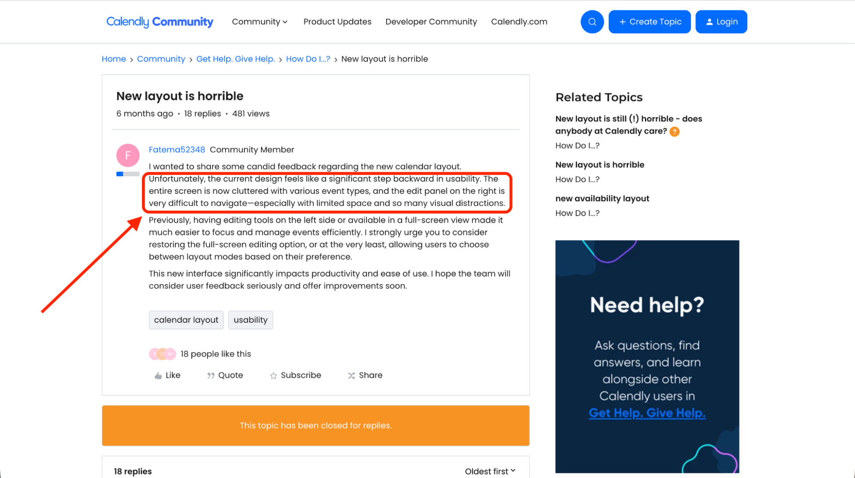Click the orange question badge icon

coord(675,132)
